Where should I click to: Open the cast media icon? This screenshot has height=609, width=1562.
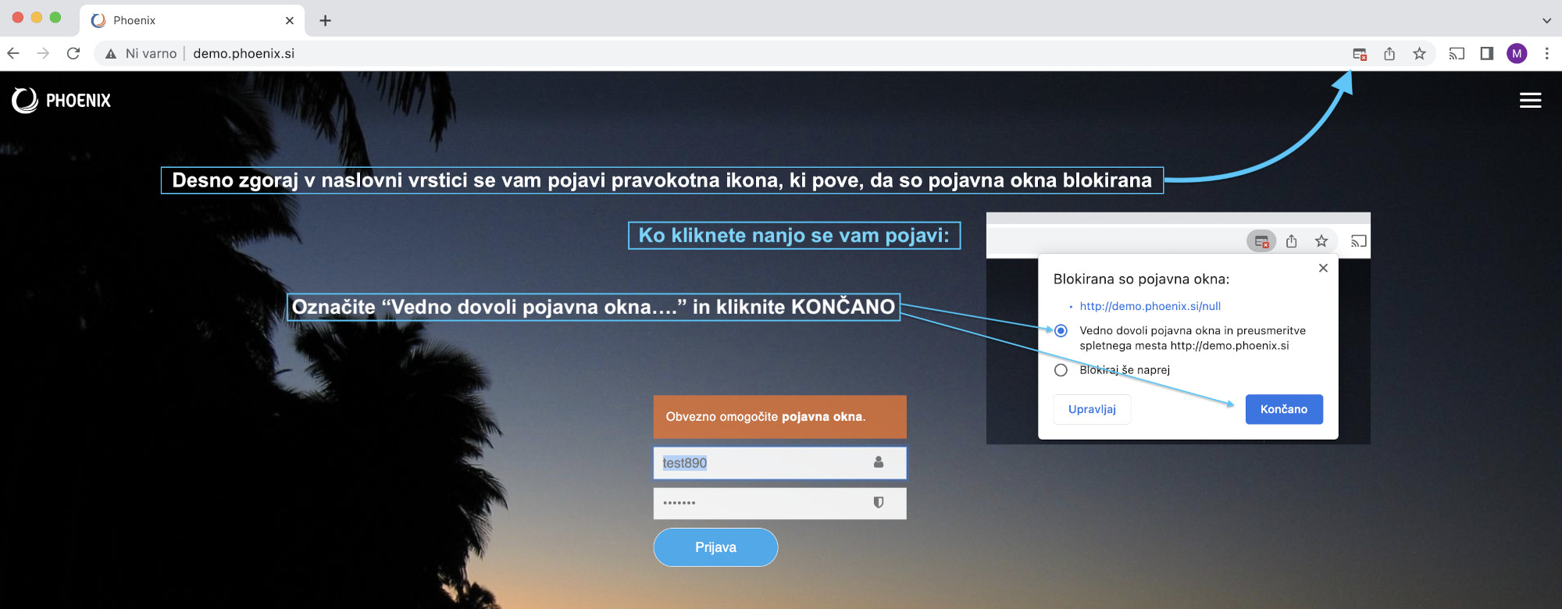pos(1457,54)
